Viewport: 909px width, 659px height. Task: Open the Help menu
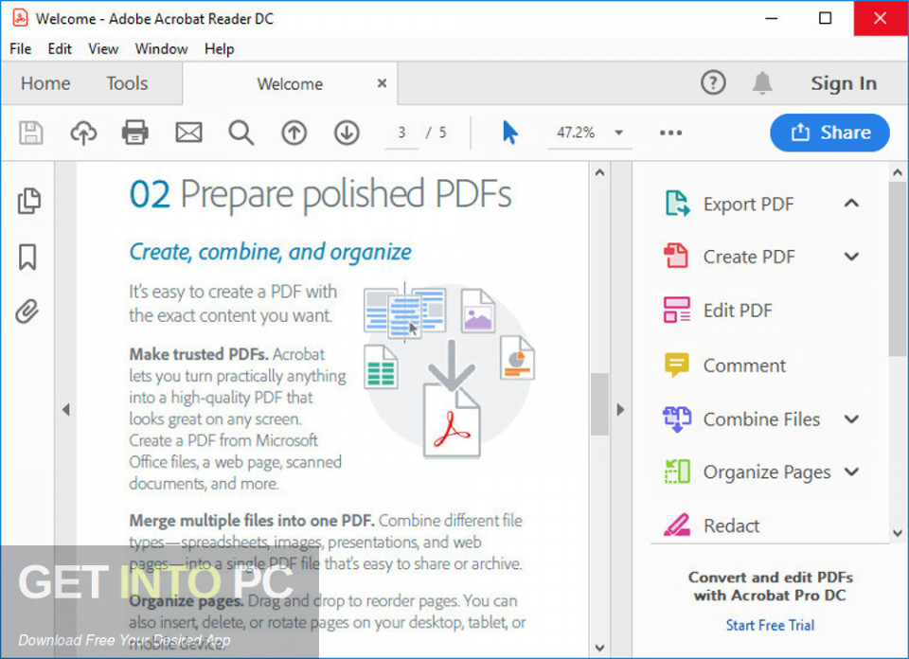click(x=219, y=49)
